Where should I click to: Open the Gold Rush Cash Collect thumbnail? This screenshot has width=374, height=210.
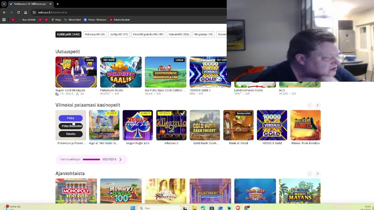[205, 125]
